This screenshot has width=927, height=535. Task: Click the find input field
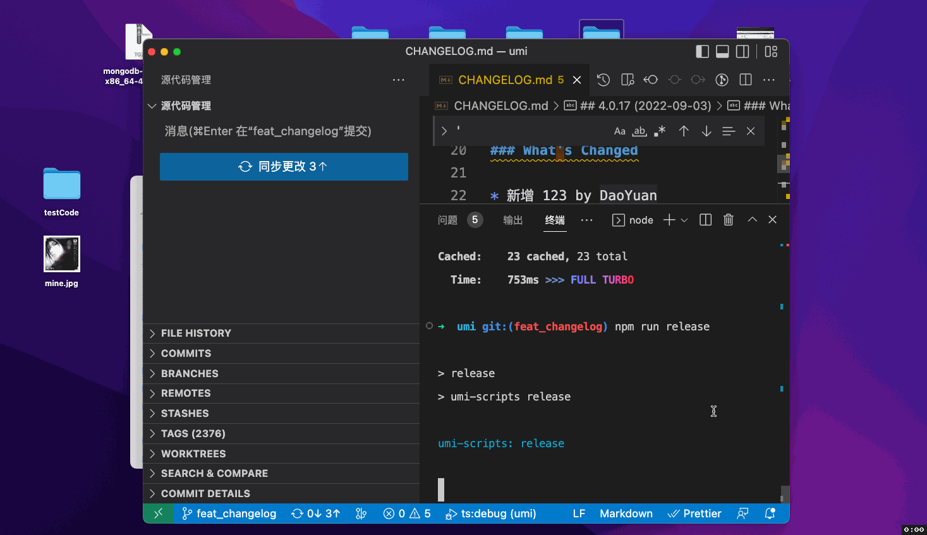point(531,131)
